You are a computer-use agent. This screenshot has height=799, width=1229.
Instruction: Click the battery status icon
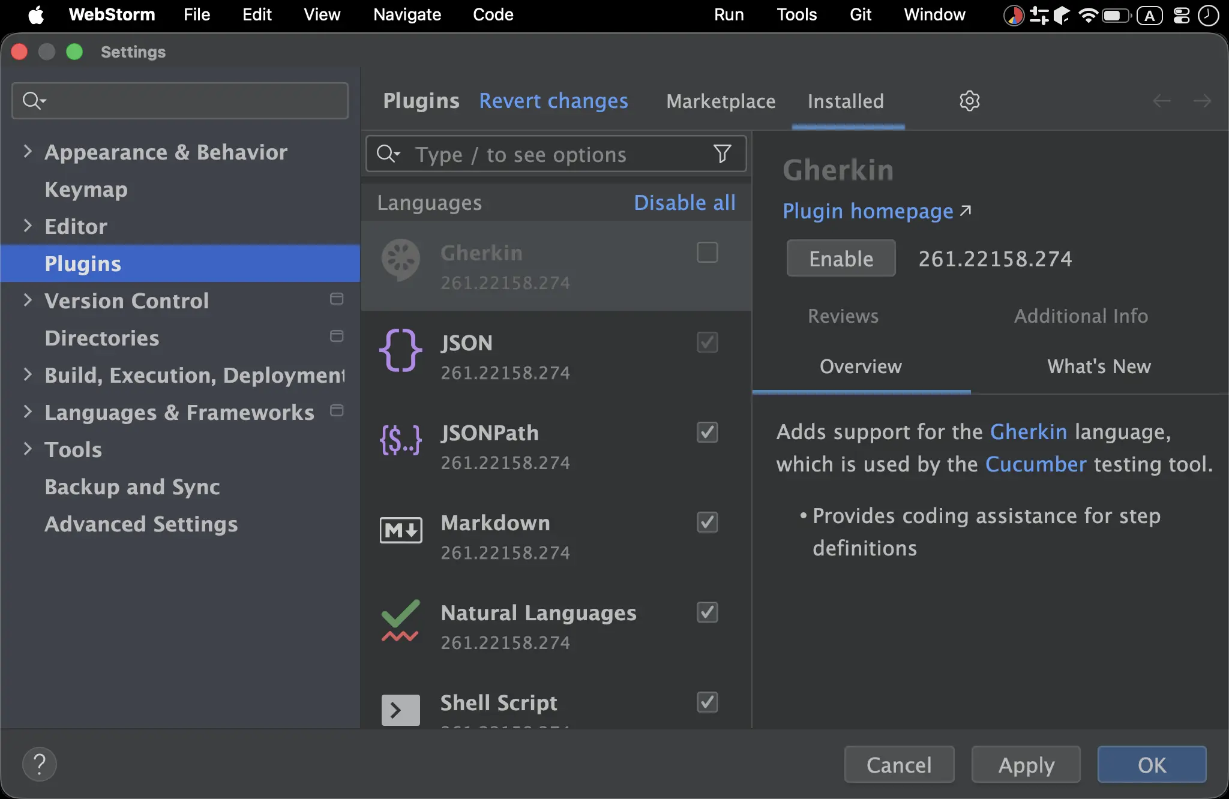(1116, 15)
